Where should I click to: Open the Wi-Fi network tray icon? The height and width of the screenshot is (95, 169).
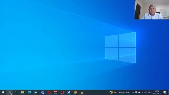coord(143,92)
